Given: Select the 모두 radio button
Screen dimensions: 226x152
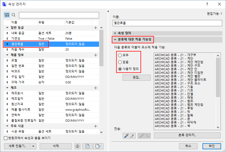Looking at the screenshot, I should pyautogui.click(x=120, y=55).
